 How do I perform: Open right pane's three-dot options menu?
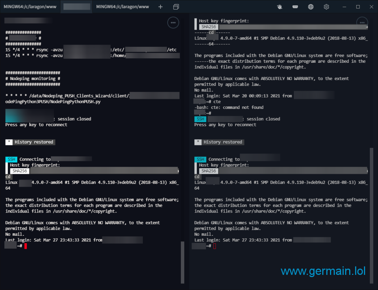[x=362, y=23]
